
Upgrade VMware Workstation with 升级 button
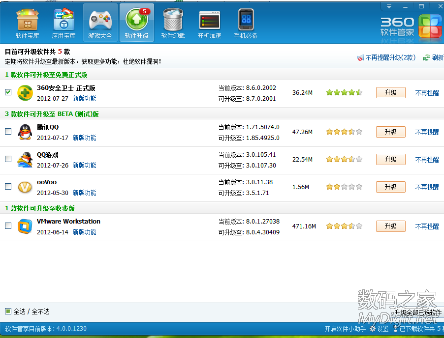coord(391,226)
